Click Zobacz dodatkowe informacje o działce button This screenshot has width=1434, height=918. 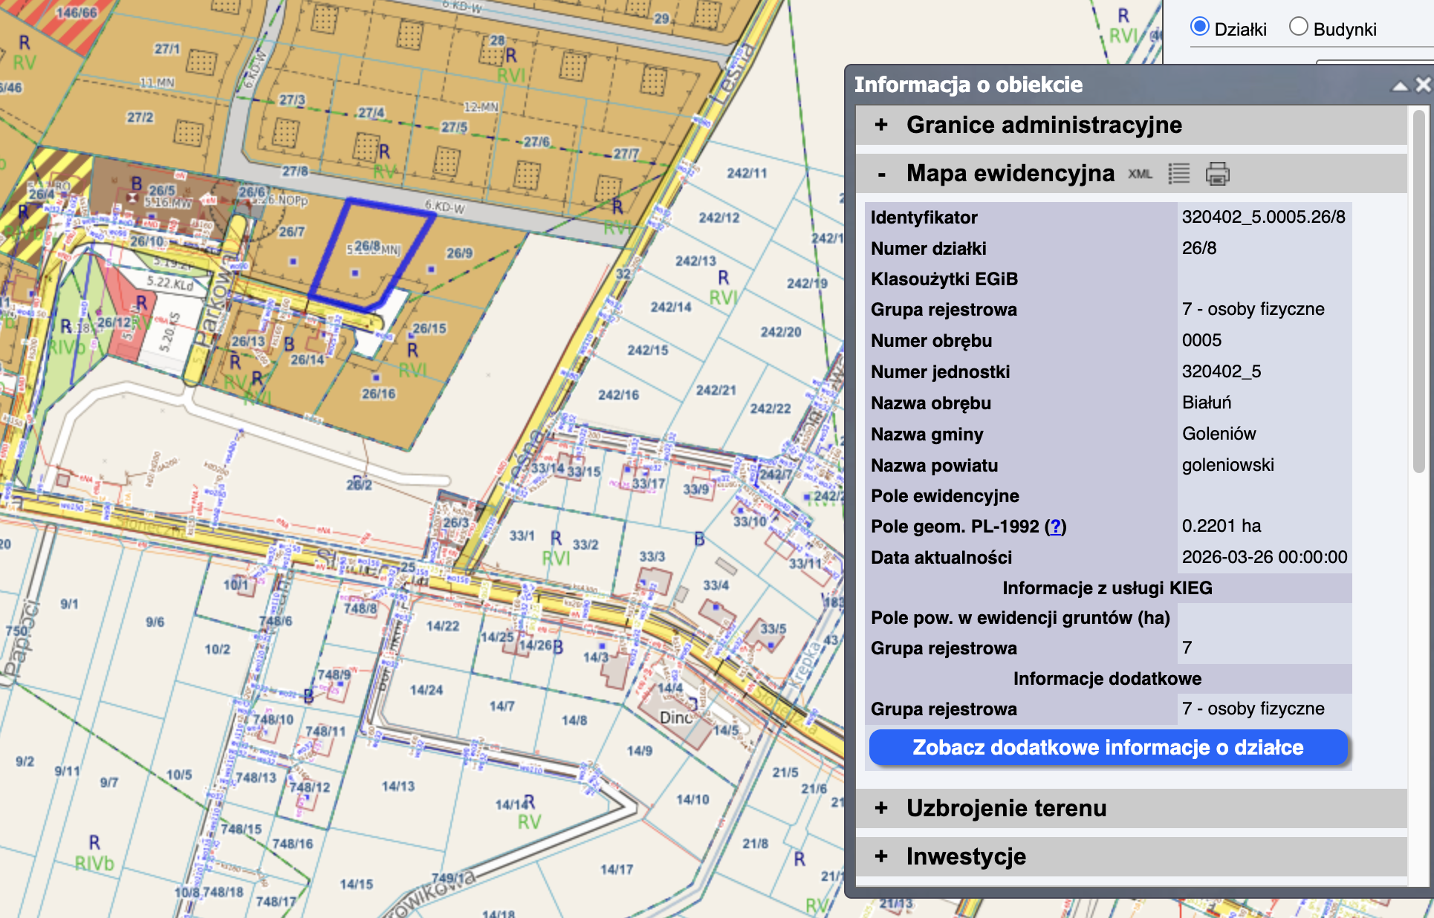1107,747
